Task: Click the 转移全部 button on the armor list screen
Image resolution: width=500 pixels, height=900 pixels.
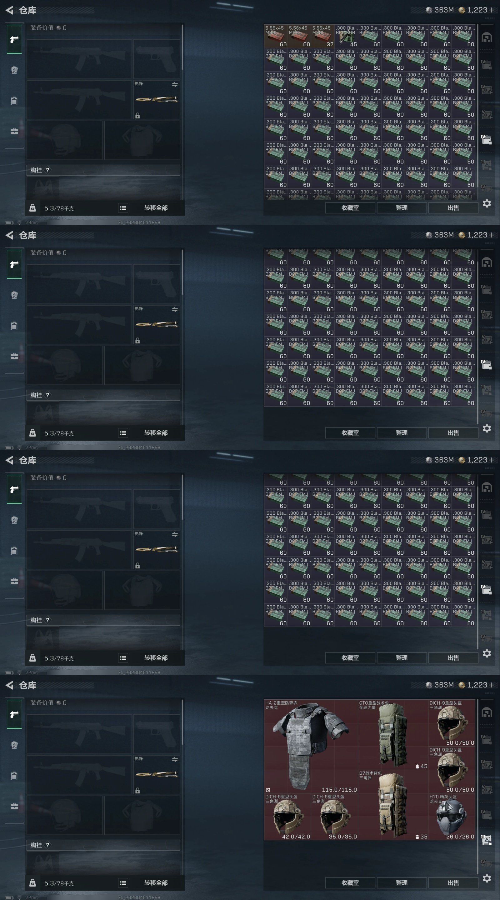Action: (156, 882)
